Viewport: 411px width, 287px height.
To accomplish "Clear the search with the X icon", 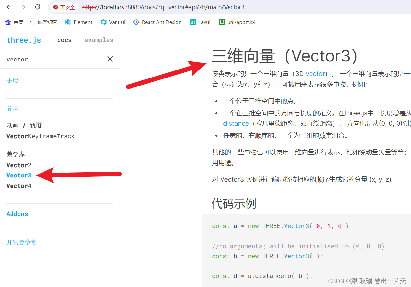I will (110, 59).
